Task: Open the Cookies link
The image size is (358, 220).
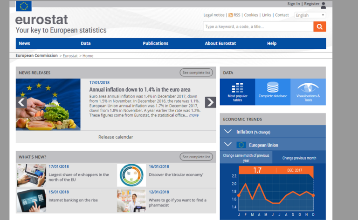Action: click(251, 15)
